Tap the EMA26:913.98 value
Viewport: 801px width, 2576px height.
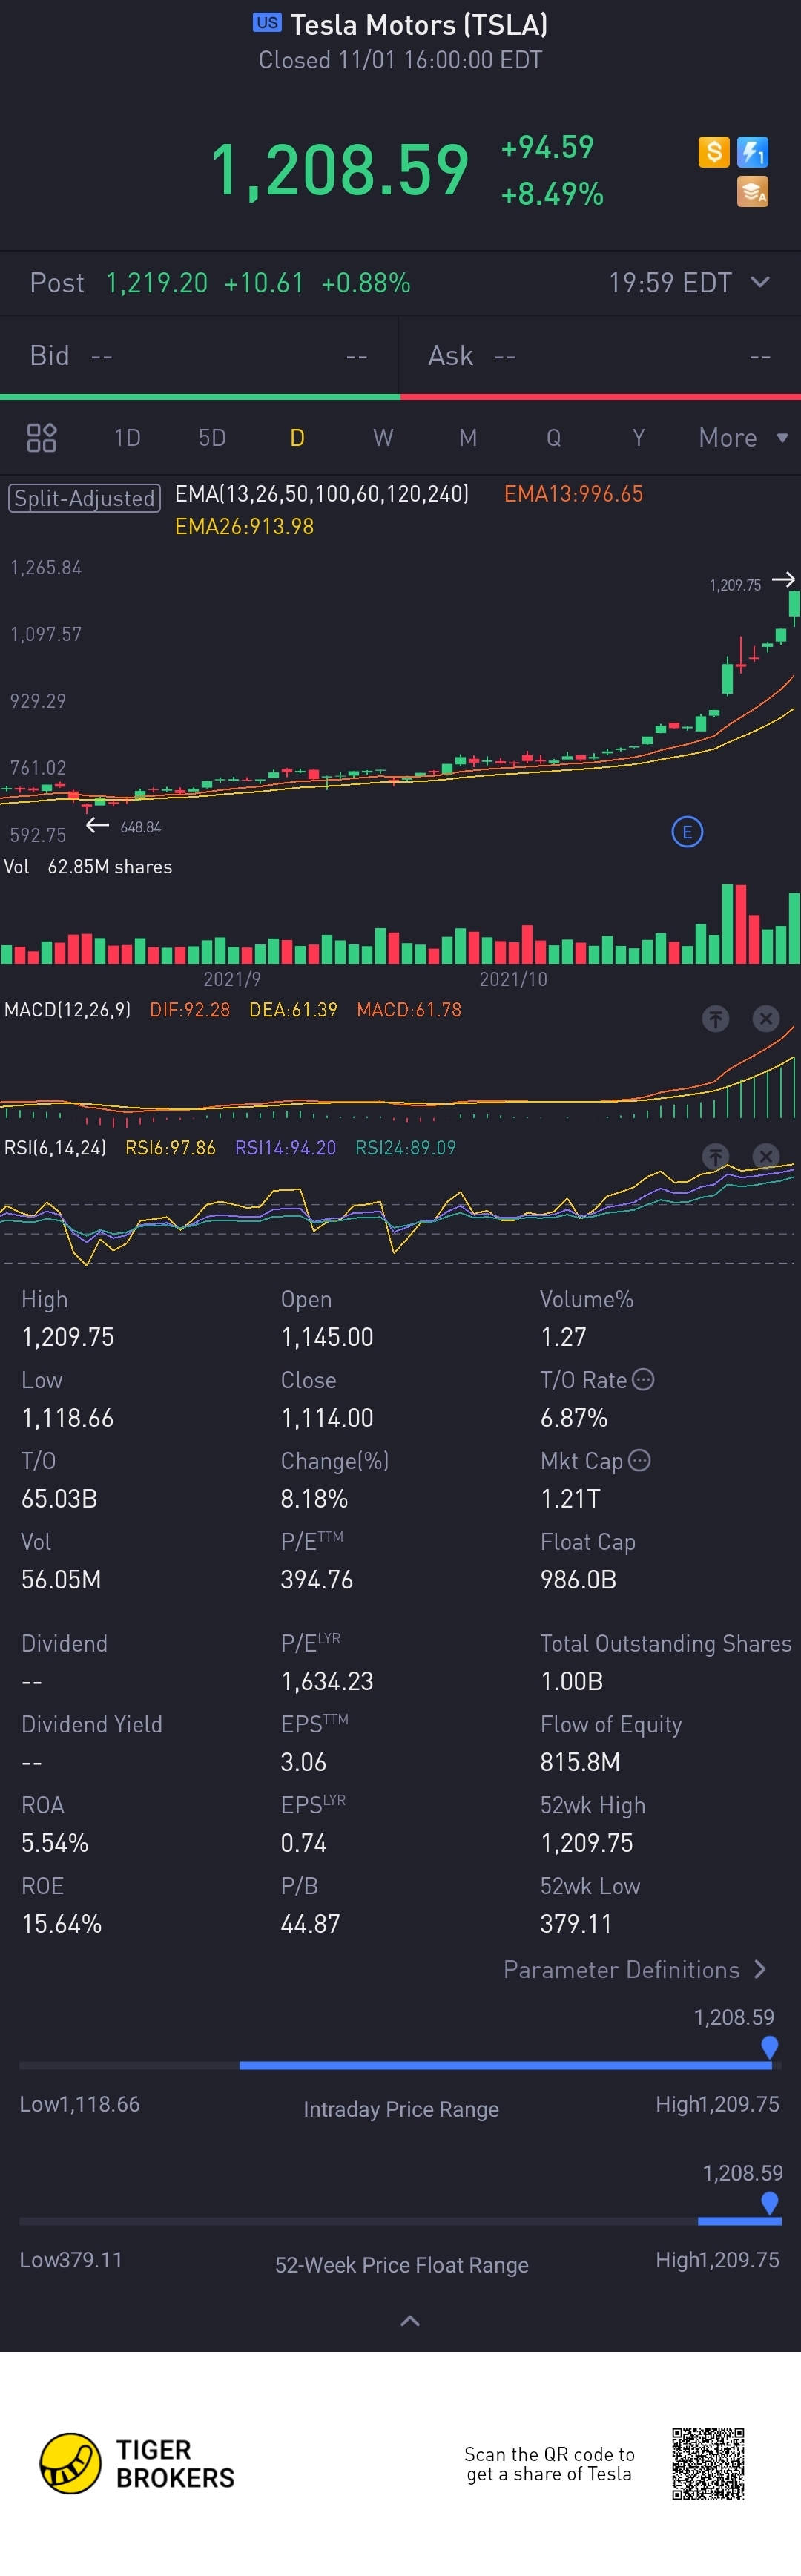(x=244, y=526)
